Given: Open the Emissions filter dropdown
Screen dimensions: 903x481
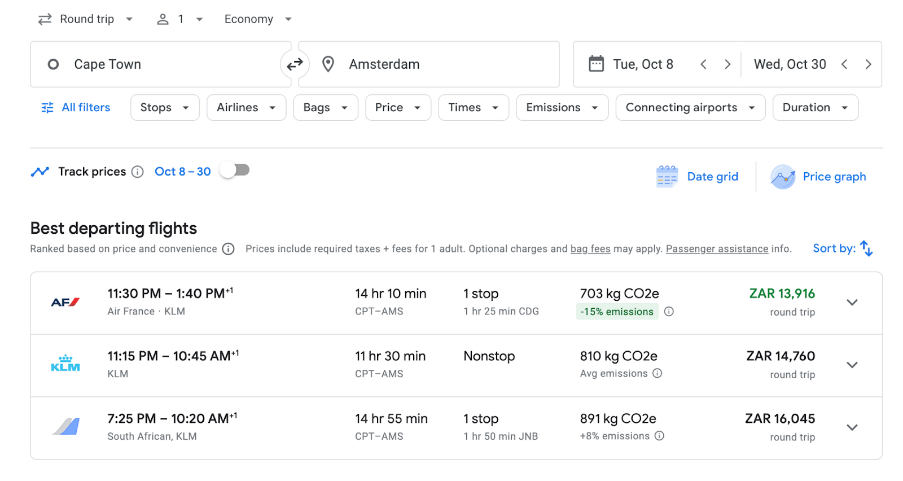Looking at the screenshot, I should point(562,107).
